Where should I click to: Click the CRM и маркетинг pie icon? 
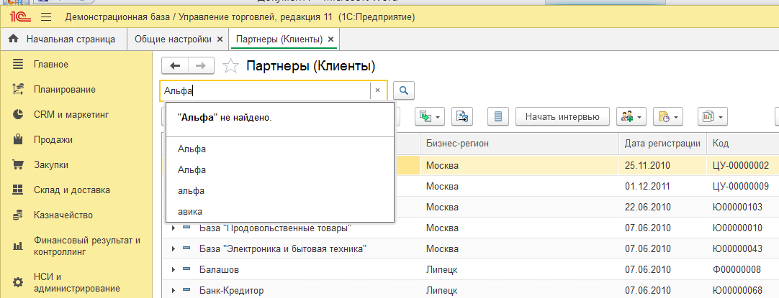pyautogui.click(x=18, y=115)
